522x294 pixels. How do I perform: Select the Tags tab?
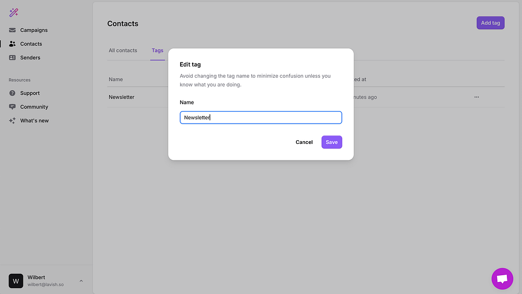click(x=158, y=51)
